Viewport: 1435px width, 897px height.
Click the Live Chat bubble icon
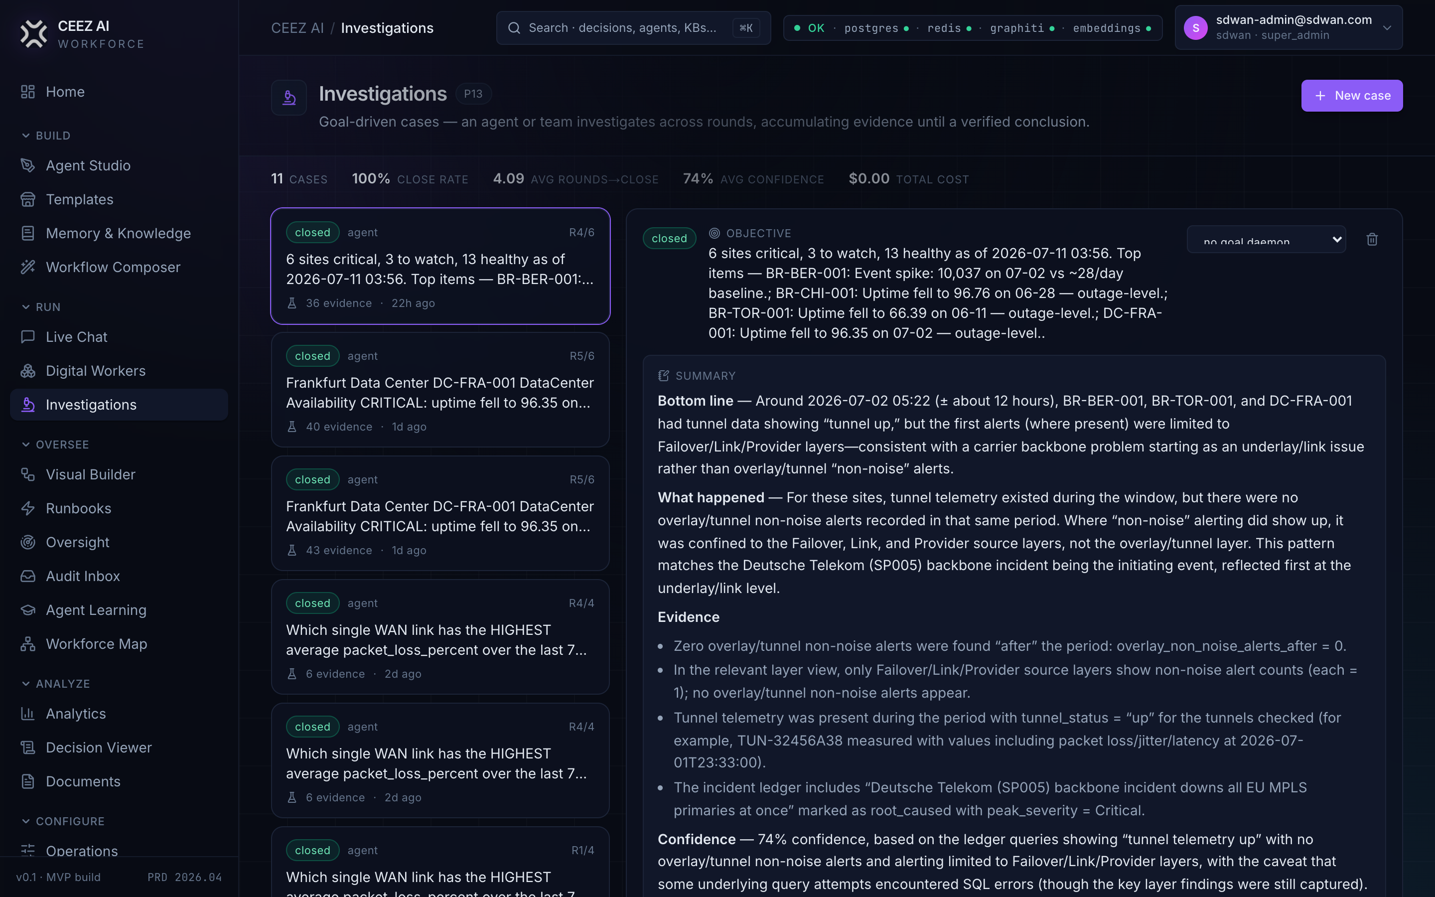(x=28, y=336)
